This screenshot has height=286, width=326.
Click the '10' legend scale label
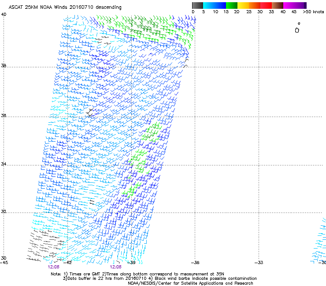coord(215,12)
